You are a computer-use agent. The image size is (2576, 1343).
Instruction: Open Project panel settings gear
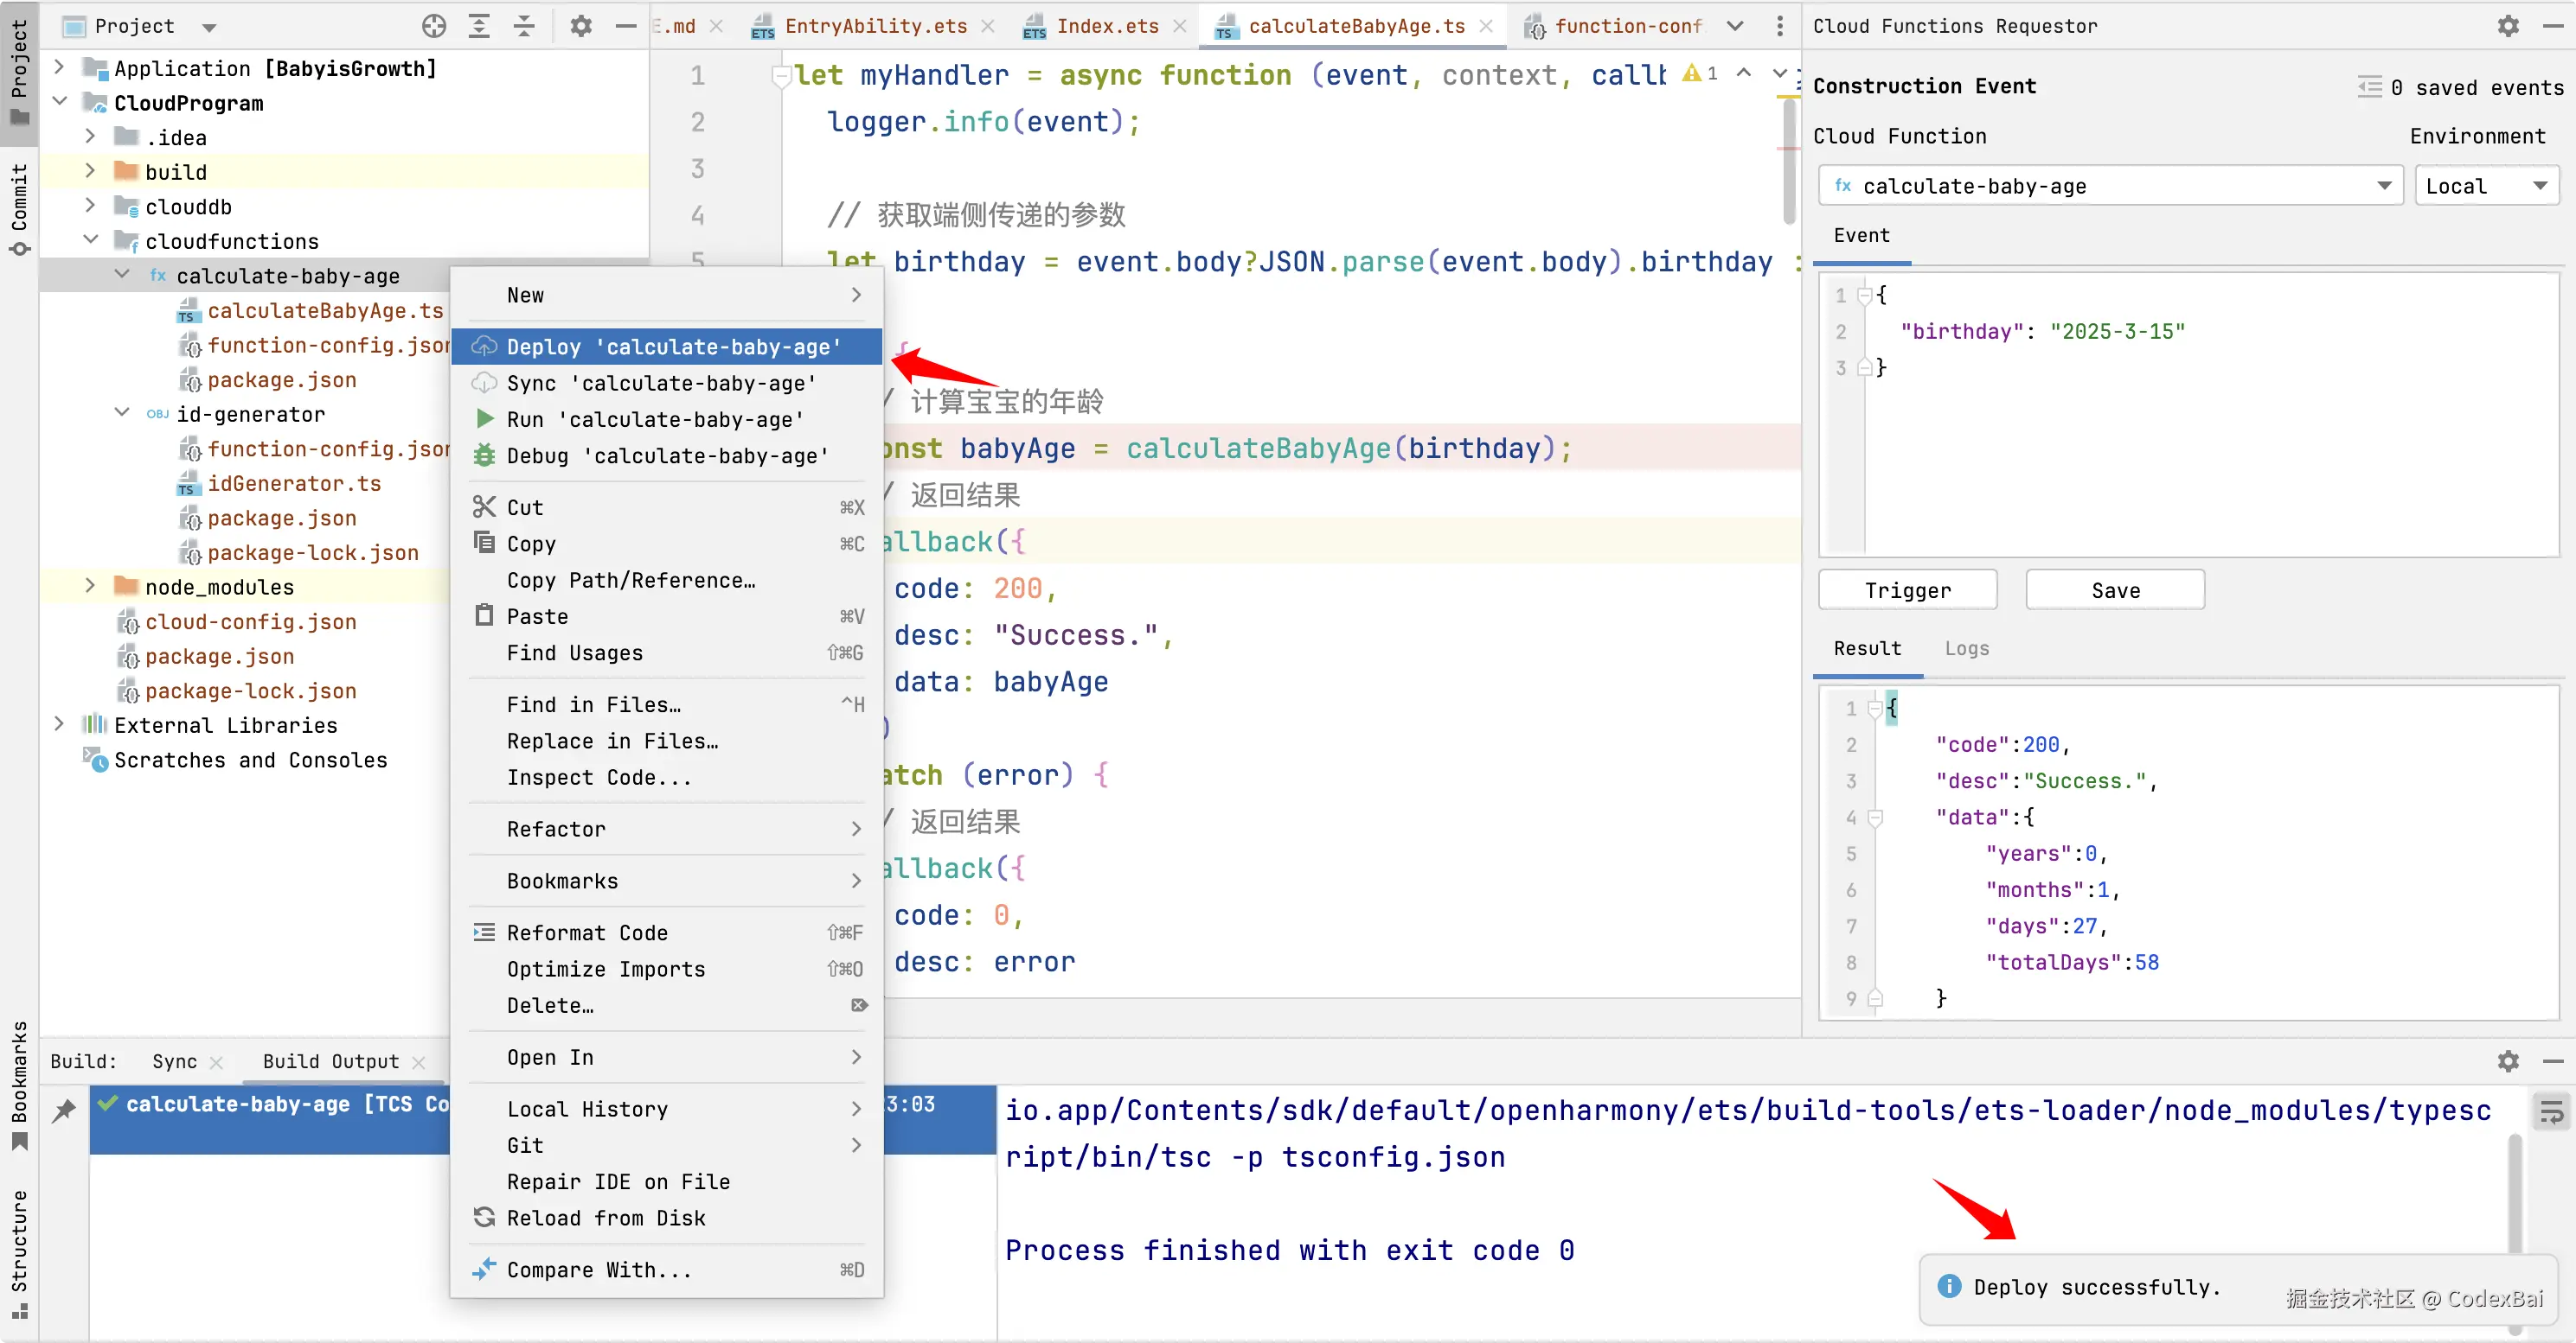pyautogui.click(x=581, y=26)
